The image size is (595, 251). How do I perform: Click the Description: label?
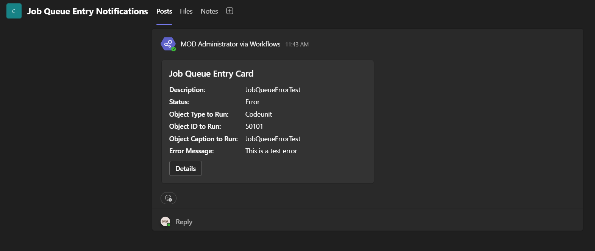[x=187, y=90]
